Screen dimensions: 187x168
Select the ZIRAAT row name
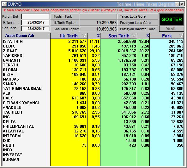10,51
